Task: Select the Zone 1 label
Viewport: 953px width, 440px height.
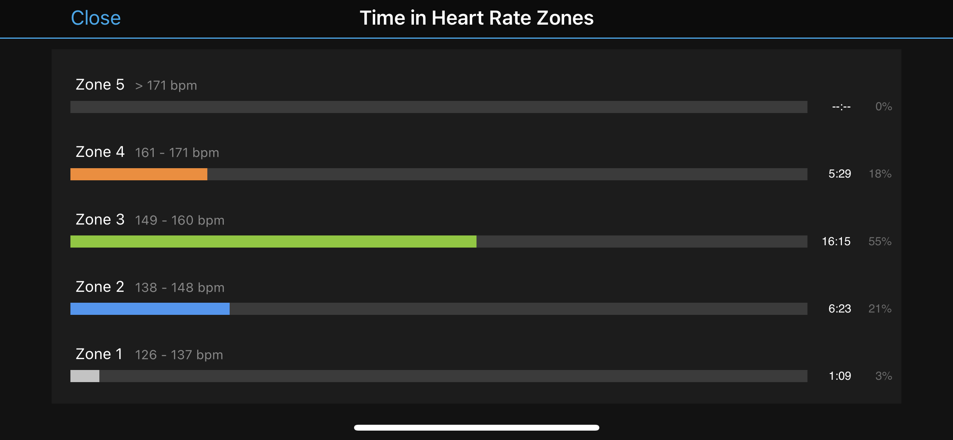Action: point(99,354)
